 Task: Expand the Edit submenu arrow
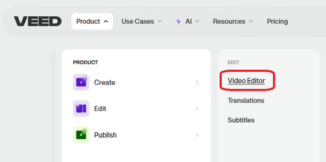click(x=197, y=109)
